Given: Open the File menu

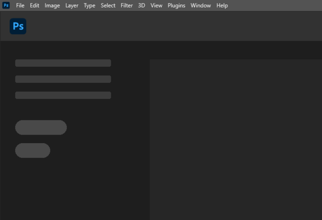Looking at the screenshot, I should 20,6.
